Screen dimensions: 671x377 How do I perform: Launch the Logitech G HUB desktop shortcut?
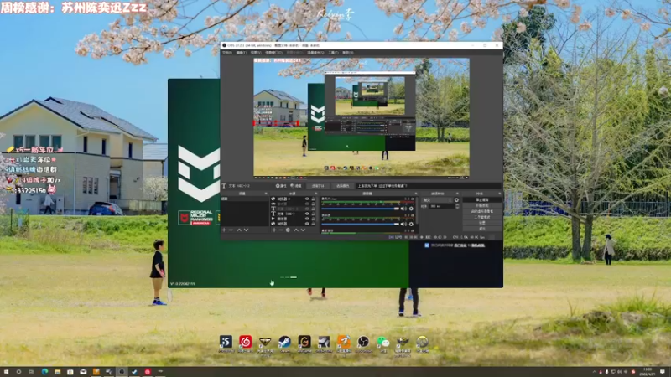(x=304, y=342)
